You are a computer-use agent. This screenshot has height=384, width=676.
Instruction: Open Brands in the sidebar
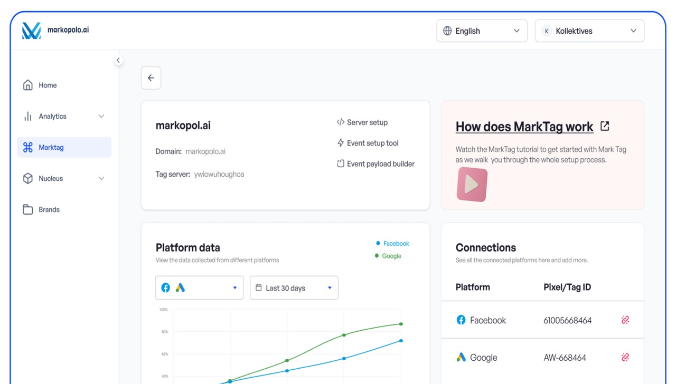pyautogui.click(x=64, y=209)
